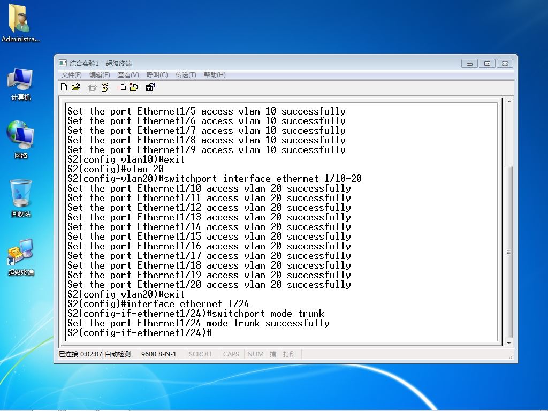
Task: Click the Open file toolbar icon
Action: [x=76, y=87]
